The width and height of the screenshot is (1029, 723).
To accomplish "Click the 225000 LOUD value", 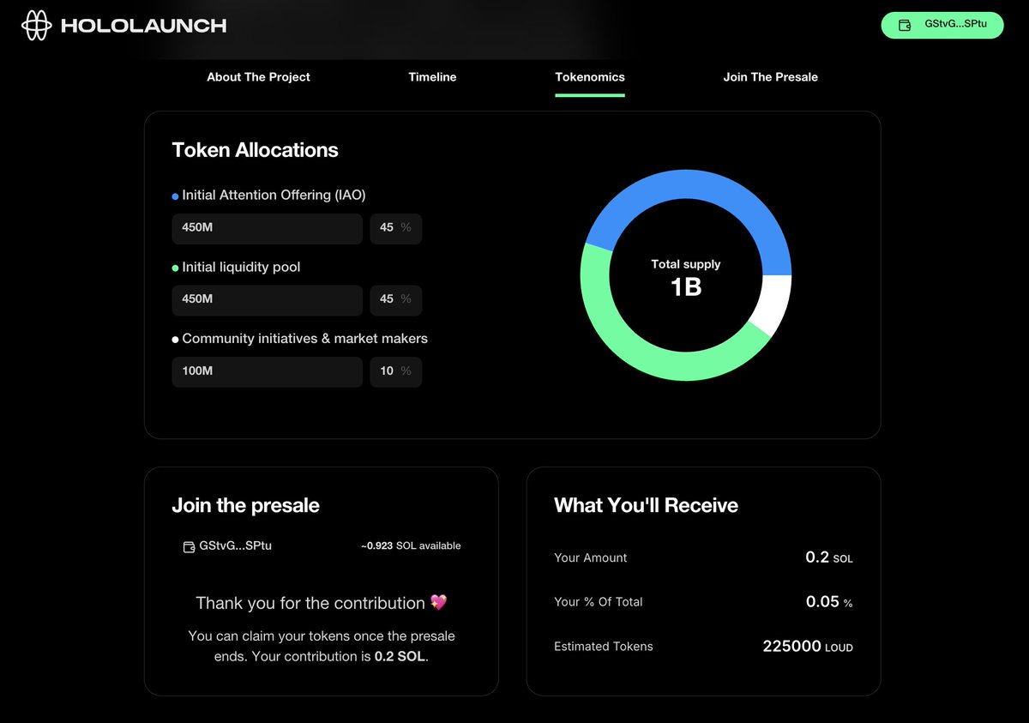I will pyautogui.click(x=808, y=647).
